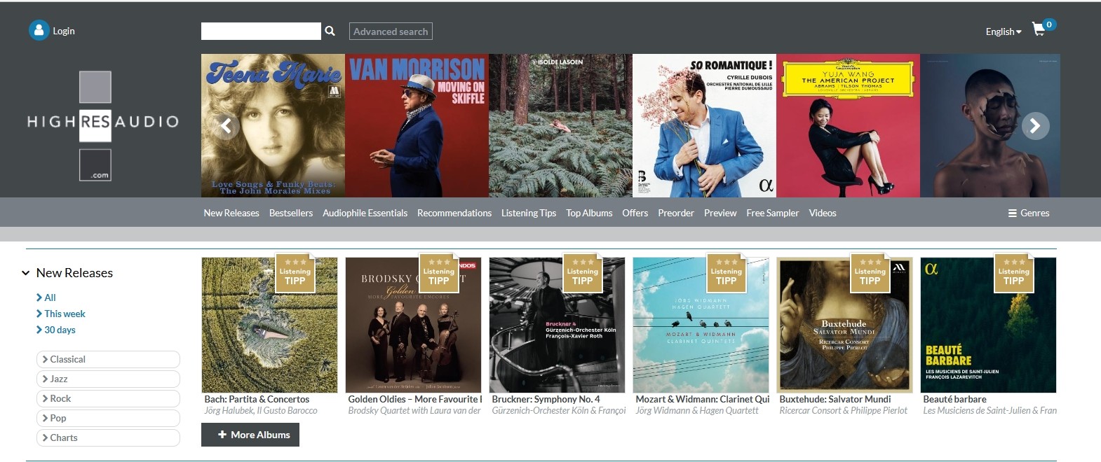Go to Top Albums
Viewport: 1101px width, 462px height.
coord(589,213)
